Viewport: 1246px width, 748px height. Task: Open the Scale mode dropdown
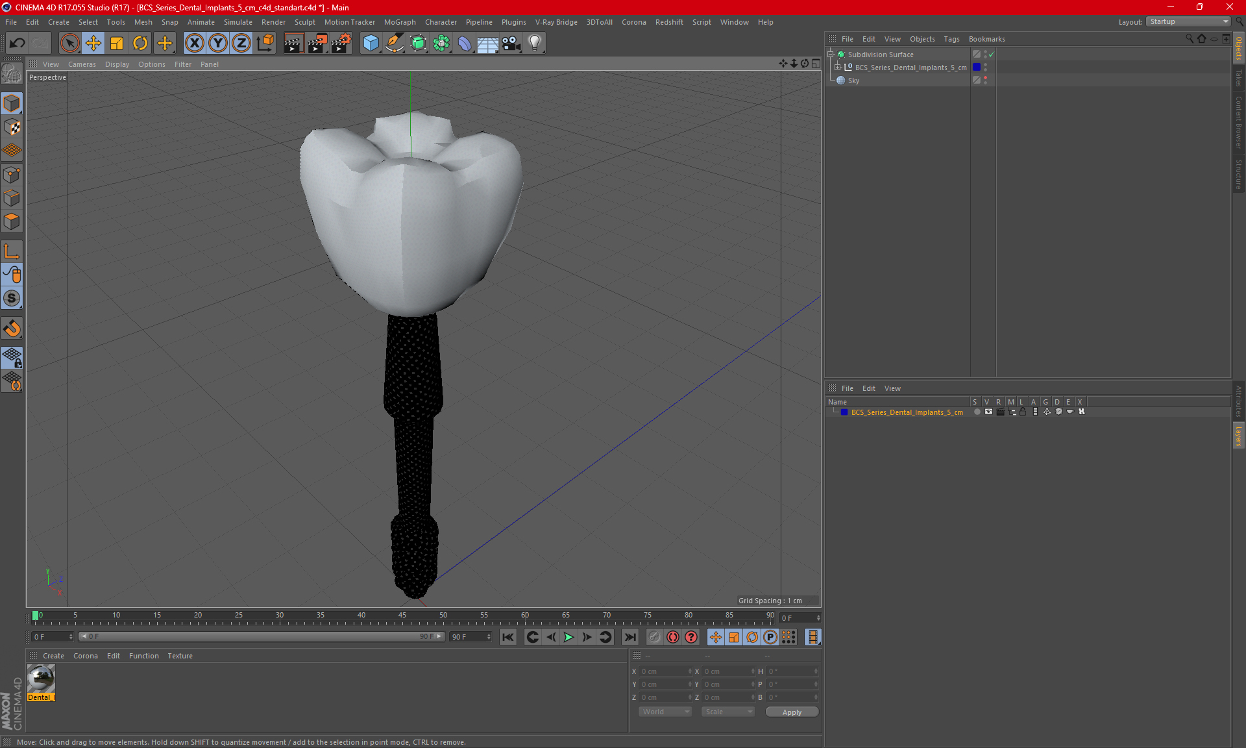click(x=728, y=712)
